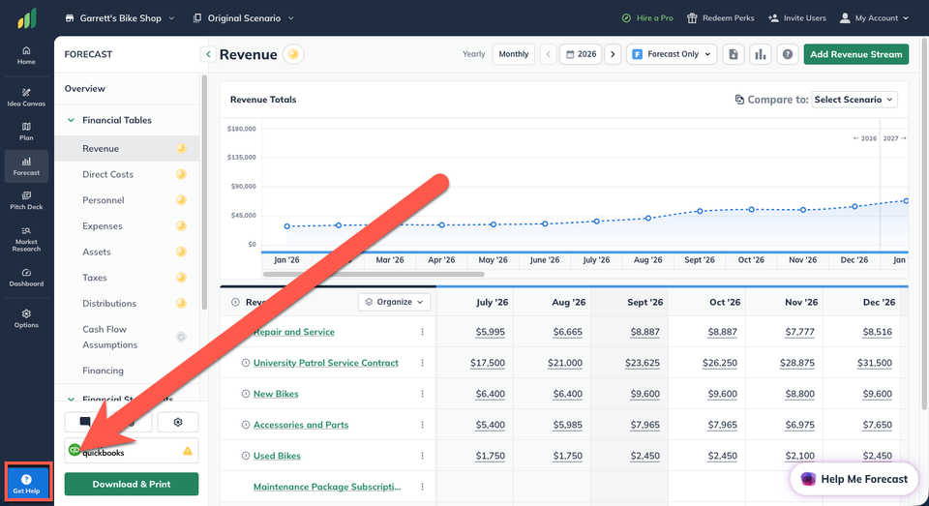Open the Organize dropdown
The width and height of the screenshot is (929, 506).
point(395,302)
